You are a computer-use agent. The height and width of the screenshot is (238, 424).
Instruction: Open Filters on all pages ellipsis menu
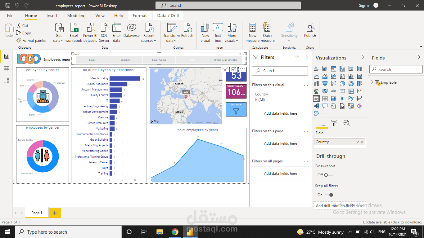[306, 161]
